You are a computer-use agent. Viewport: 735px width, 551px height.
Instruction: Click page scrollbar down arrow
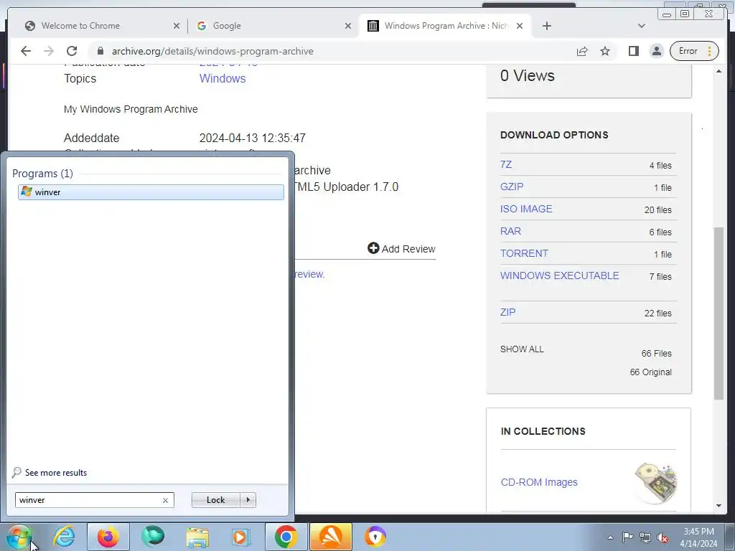[x=719, y=506]
